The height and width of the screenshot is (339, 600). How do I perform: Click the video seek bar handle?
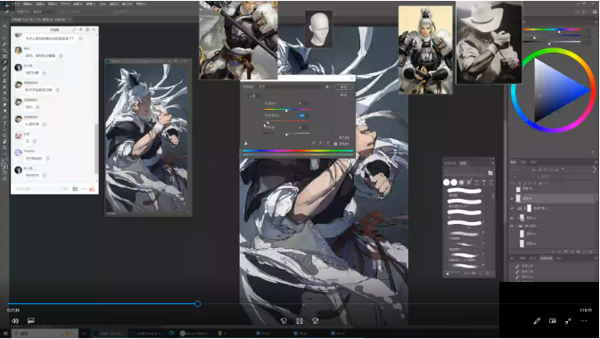tap(197, 303)
